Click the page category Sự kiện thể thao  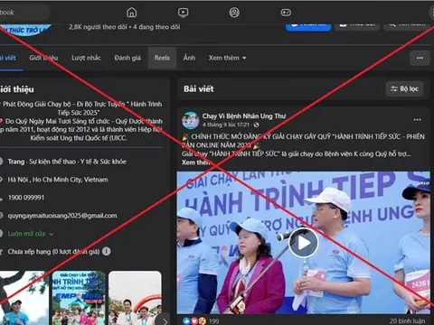coord(52,162)
